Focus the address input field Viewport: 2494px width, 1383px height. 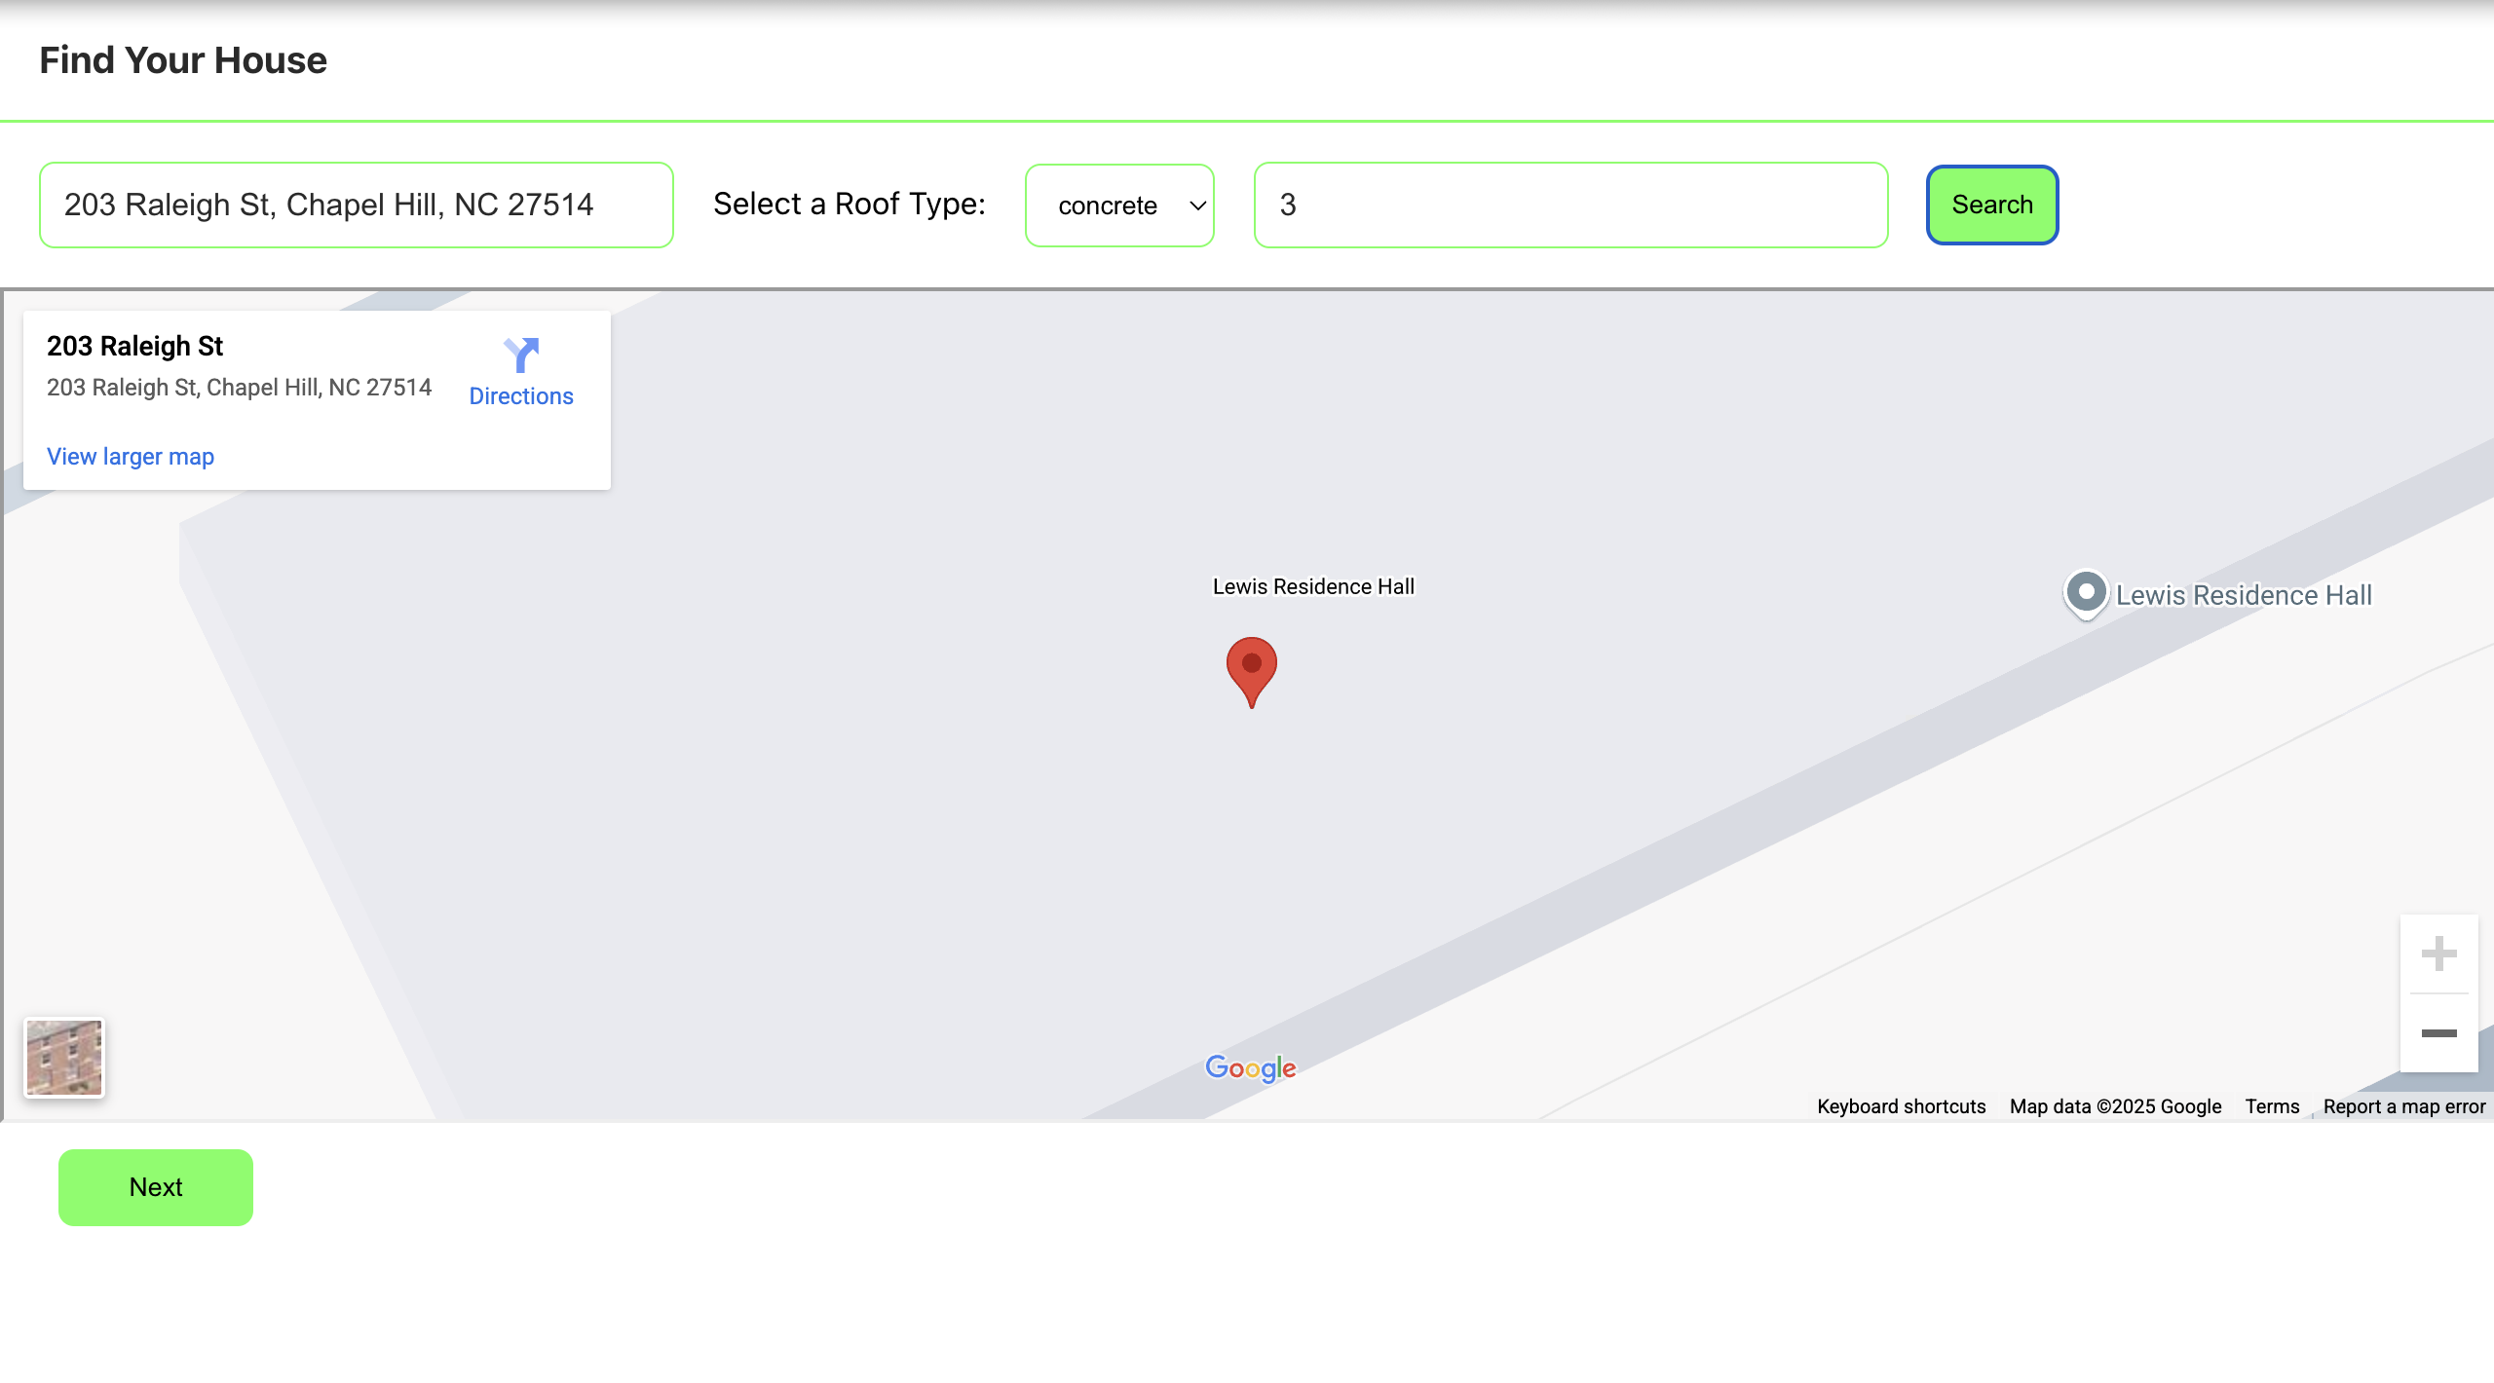tap(356, 206)
